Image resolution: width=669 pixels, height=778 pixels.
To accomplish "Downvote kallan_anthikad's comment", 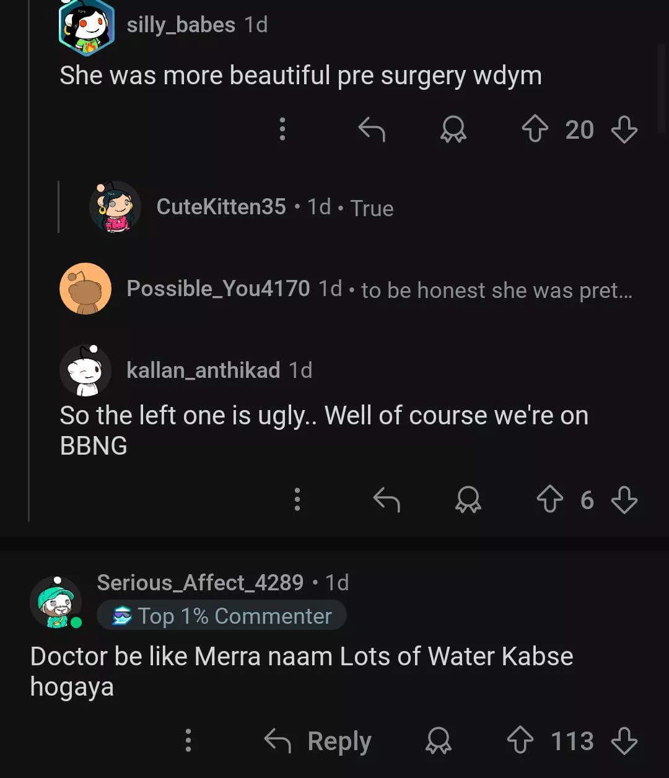I will click(624, 500).
